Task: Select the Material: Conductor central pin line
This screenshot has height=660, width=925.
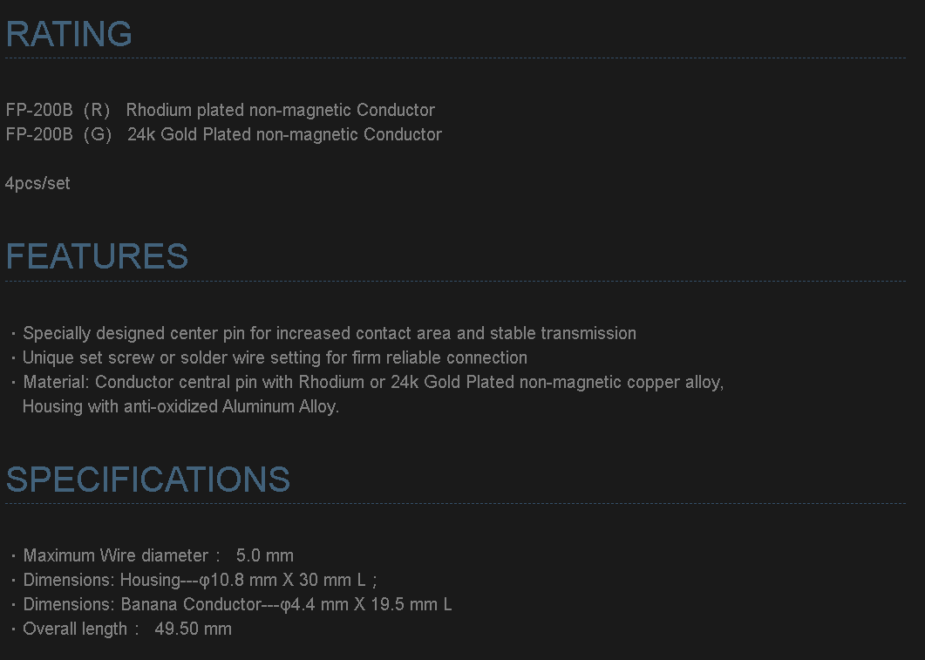Action: [373, 382]
